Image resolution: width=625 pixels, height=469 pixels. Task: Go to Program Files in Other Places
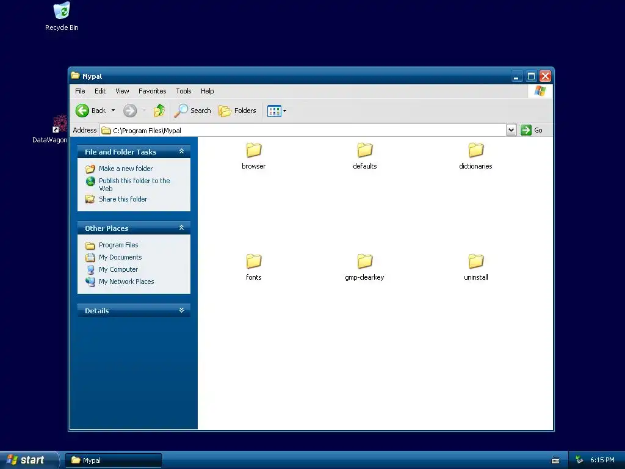118,245
